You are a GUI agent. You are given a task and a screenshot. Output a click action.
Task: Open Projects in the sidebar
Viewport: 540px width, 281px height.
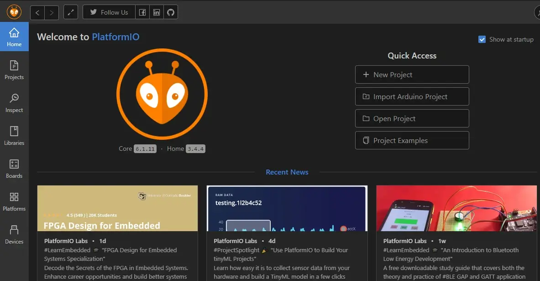pyautogui.click(x=14, y=70)
